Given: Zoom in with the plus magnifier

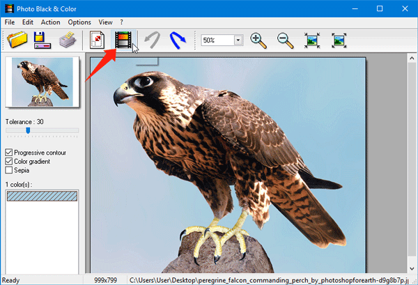Looking at the screenshot, I should click(x=258, y=40).
